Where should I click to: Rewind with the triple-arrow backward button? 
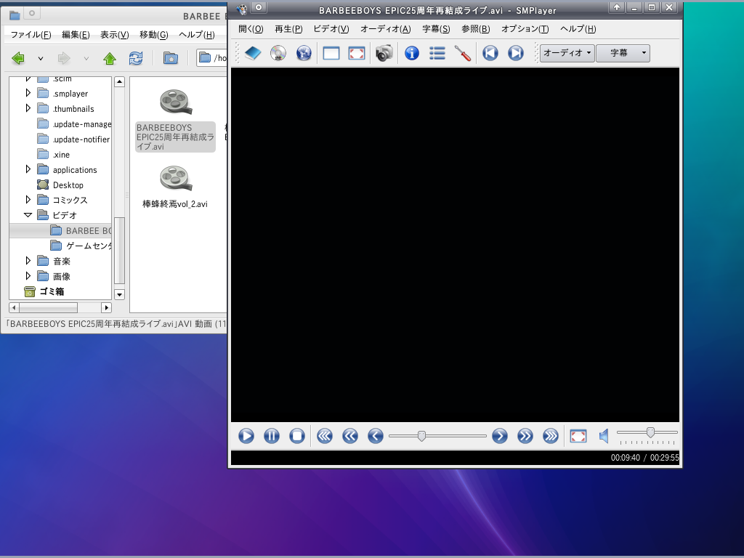(x=325, y=436)
